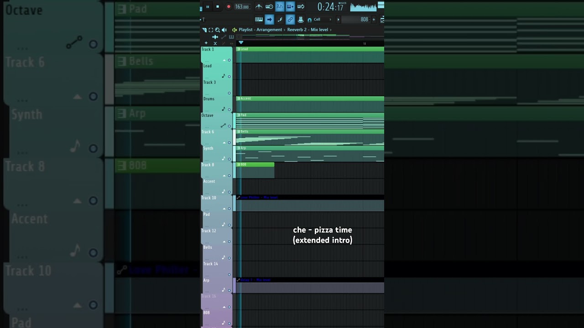Select the audio clip waveform filter icon

coord(215,37)
